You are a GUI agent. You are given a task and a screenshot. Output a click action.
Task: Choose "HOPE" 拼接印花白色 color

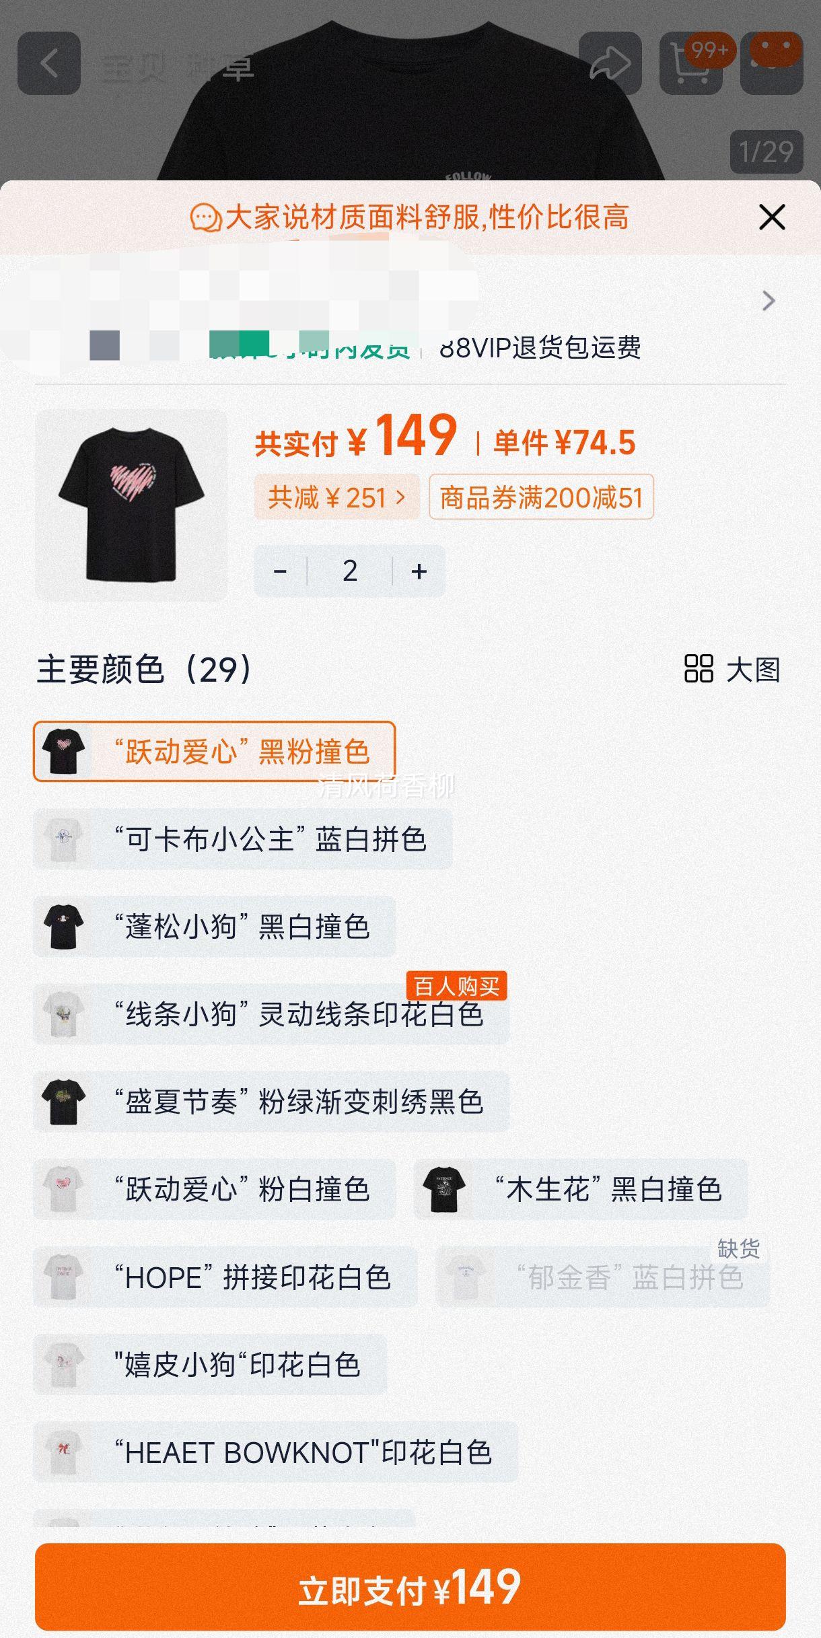click(225, 1277)
